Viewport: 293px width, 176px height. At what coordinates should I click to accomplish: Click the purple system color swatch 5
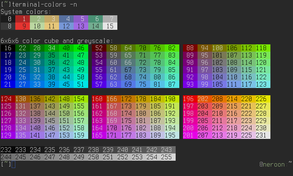(81, 19)
